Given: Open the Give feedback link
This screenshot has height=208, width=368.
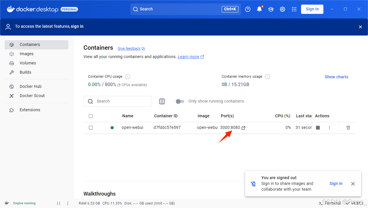Looking at the screenshot, I should pos(131,49).
